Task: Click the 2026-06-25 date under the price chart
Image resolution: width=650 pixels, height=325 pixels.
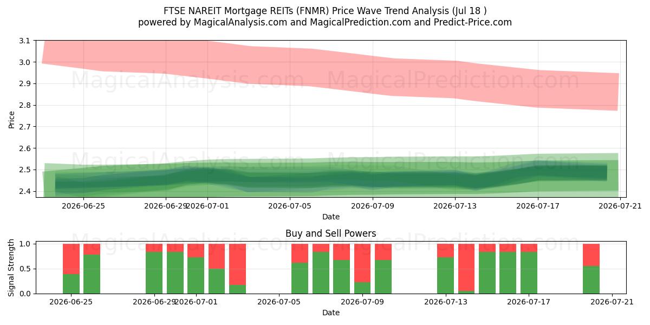Action: (x=83, y=206)
